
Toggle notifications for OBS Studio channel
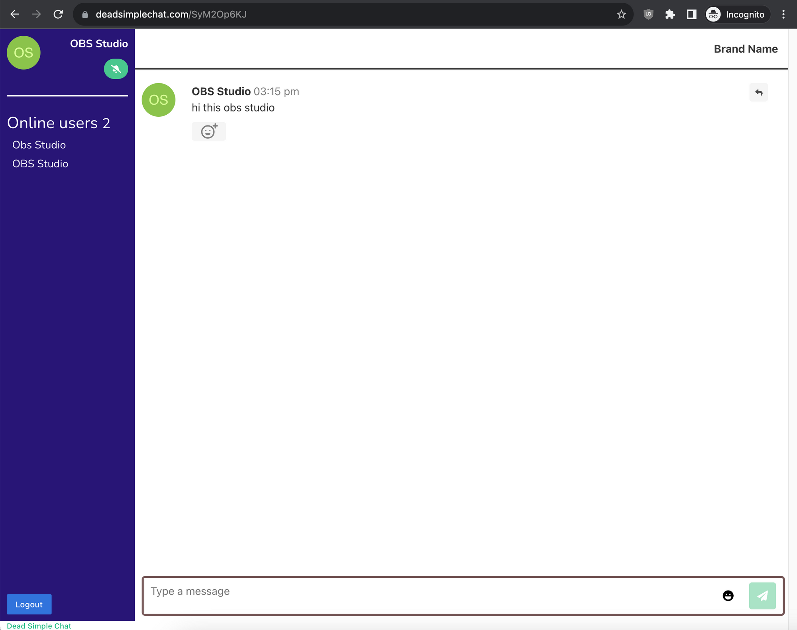point(116,68)
